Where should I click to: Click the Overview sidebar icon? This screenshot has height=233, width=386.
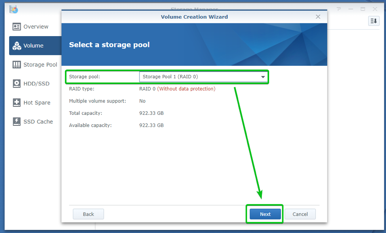tap(17, 27)
